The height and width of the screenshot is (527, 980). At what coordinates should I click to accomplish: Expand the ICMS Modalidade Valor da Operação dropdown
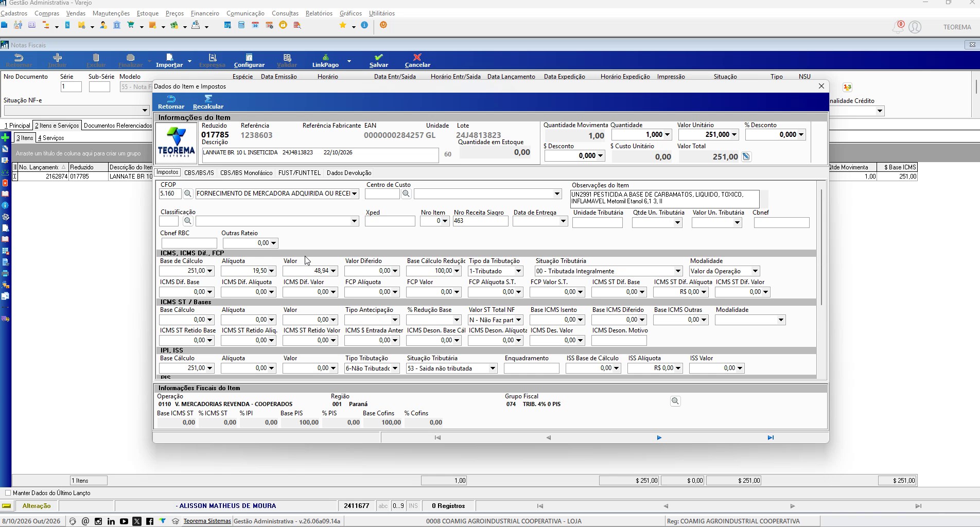click(755, 271)
